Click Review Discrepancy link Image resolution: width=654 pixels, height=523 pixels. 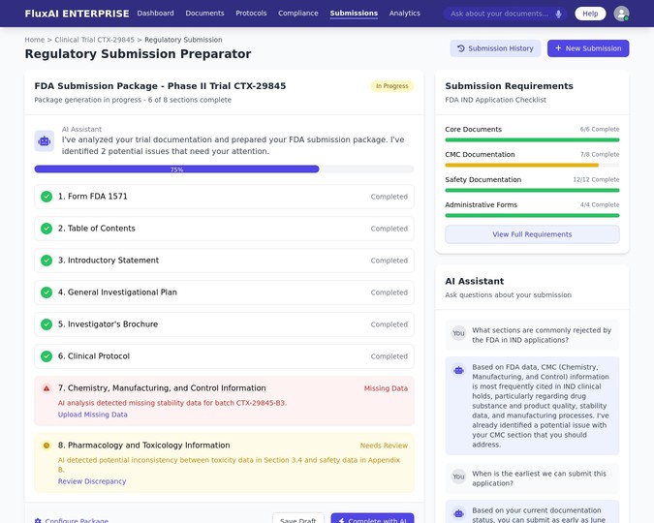(x=92, y=481)
